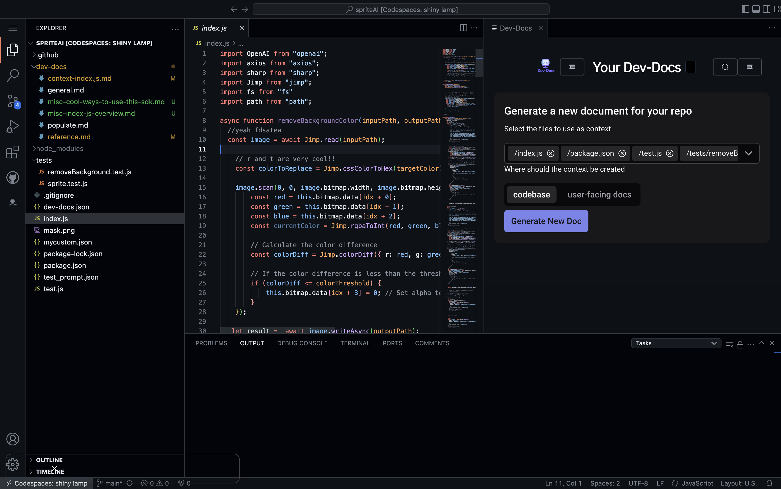
Task: Open the Search view in activity bar
Action: click(x=12, y=75)
